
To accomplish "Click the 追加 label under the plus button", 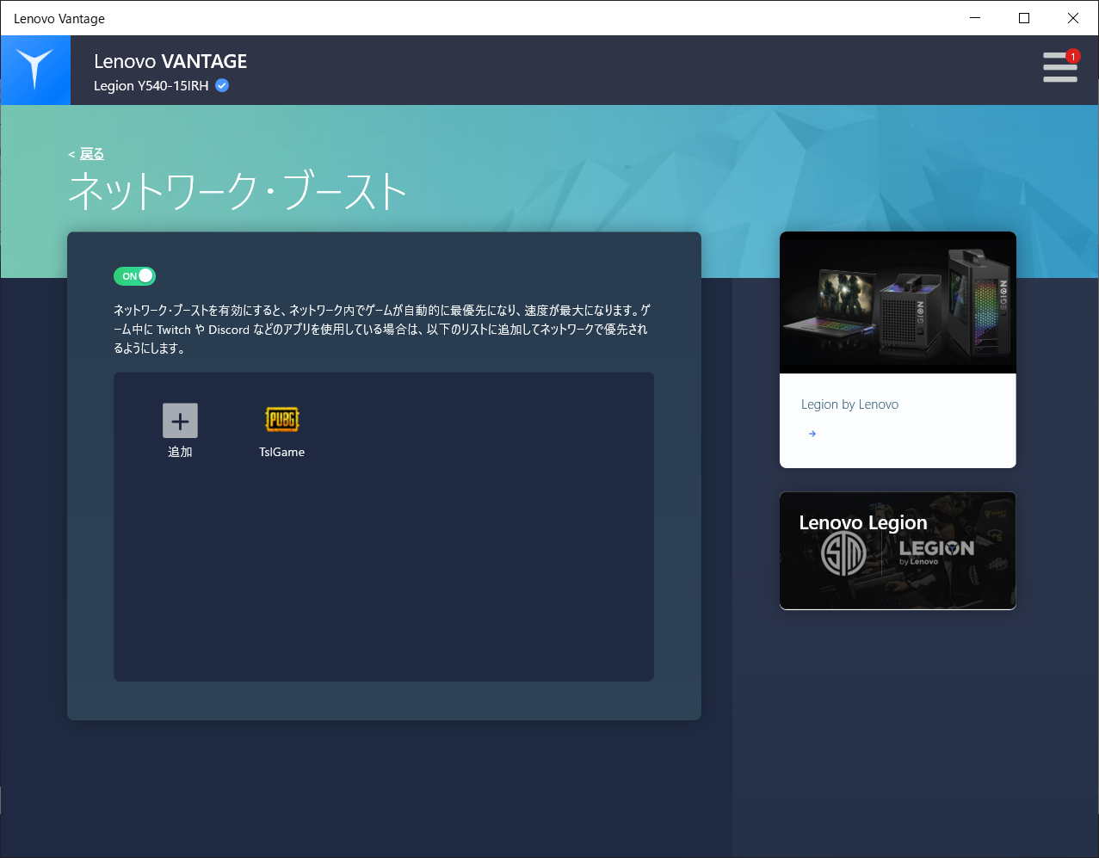I will [180, 452].
